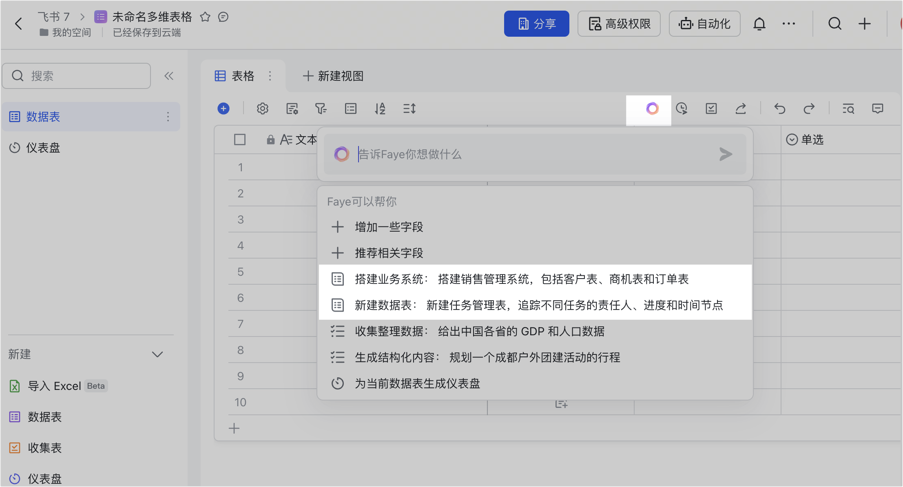
Task: Open the row height tool
Action: 409,108
